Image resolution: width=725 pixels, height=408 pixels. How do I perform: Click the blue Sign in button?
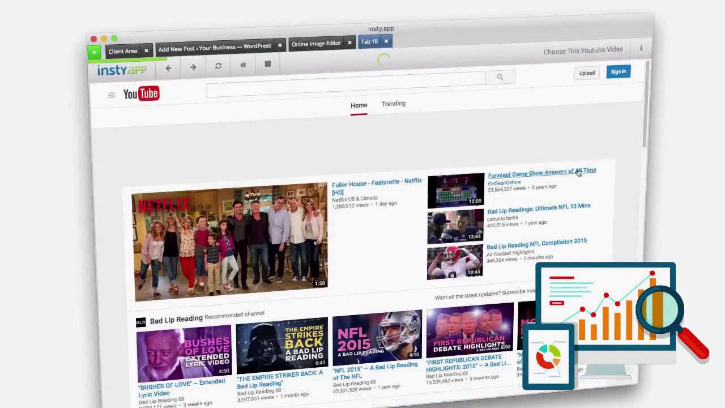tap(619, 71)
